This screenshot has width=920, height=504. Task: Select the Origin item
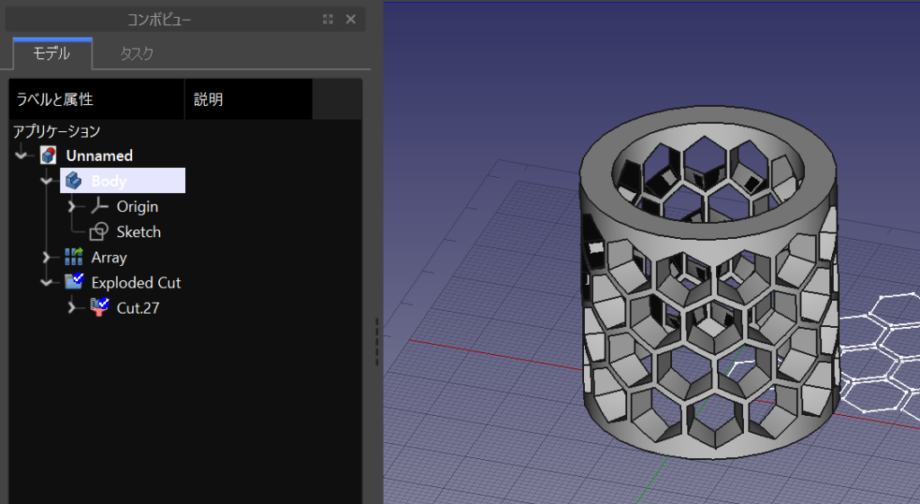click(x=137, y=207)
